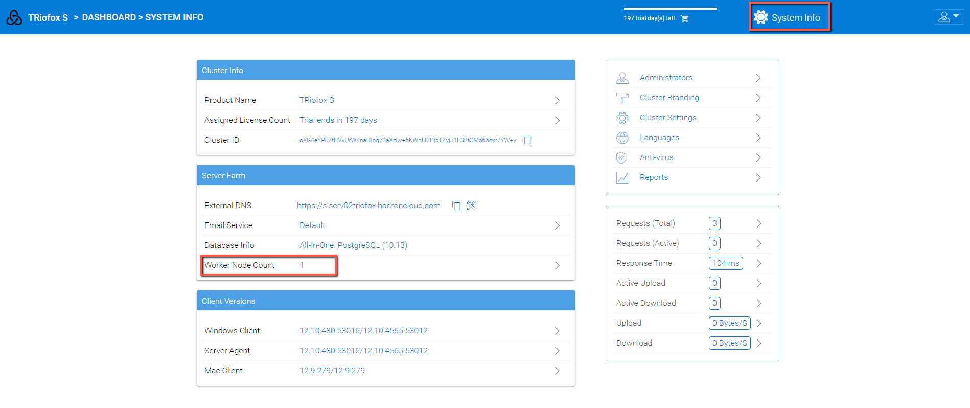Click the SYSTEM INFO breadcrumb
Image resolution: width=970 pixels, height=408 pixels.
(x=174, y=17)
